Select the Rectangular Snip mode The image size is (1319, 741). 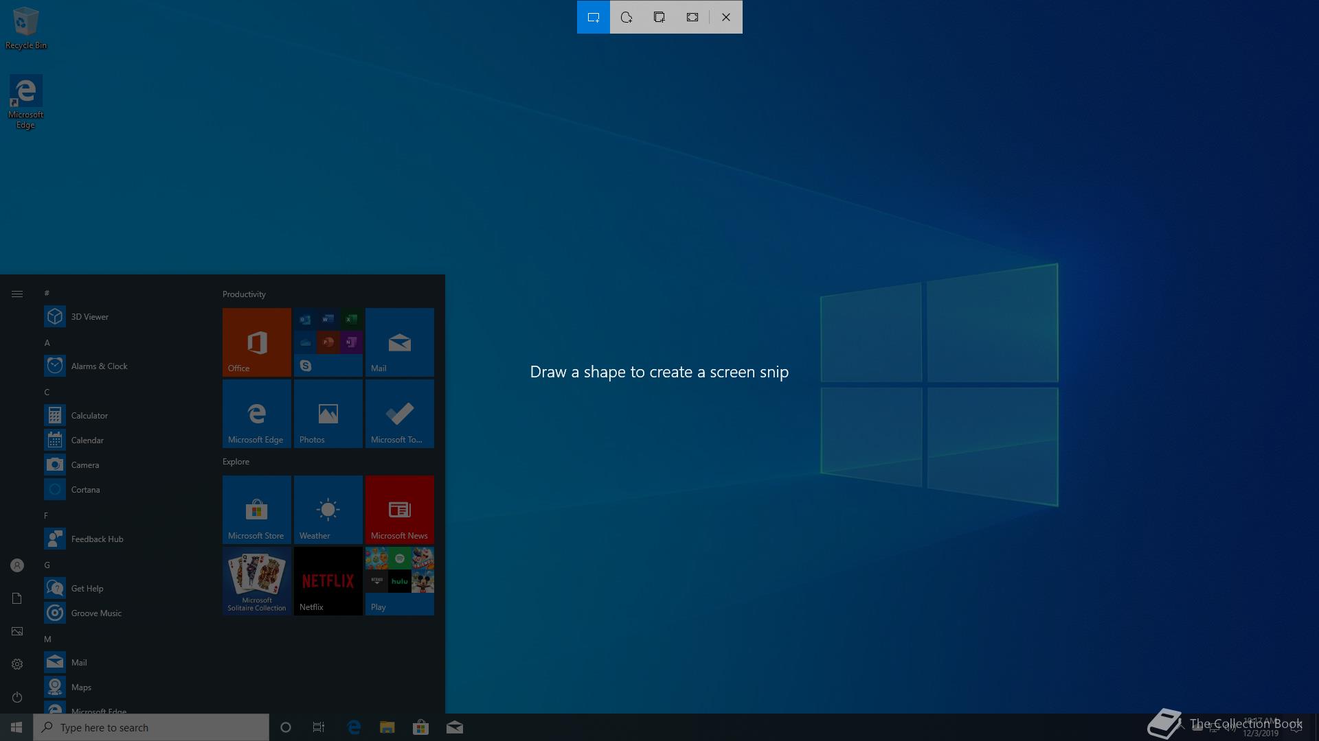pos(594,17)
